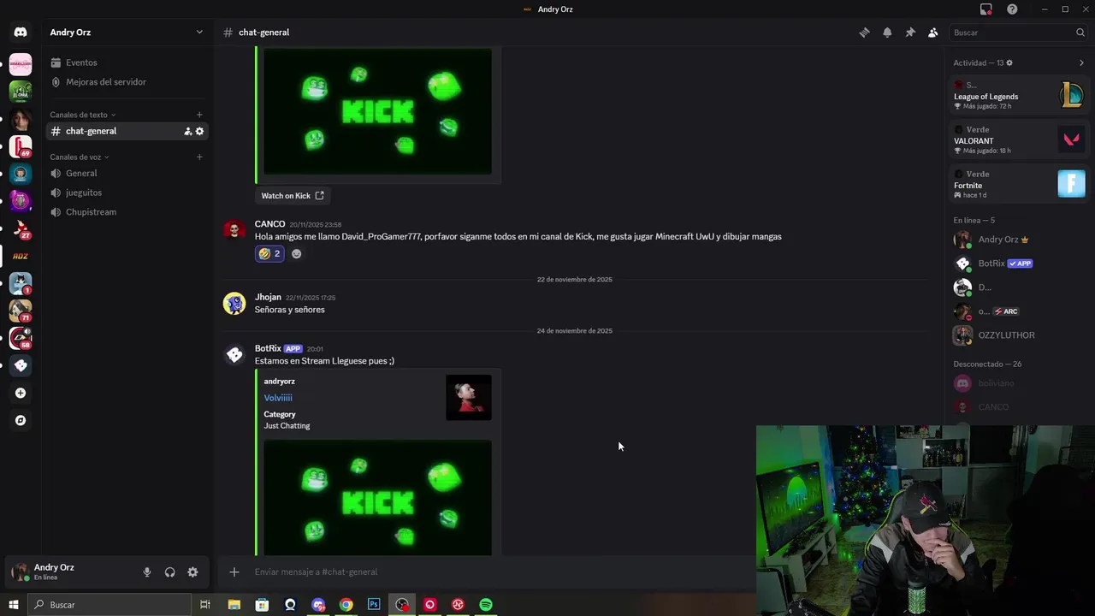The height and width of the screenshot is (616, 1095).
Task: Open the attachment plus button in message bar
Action: tap(234, 572)
